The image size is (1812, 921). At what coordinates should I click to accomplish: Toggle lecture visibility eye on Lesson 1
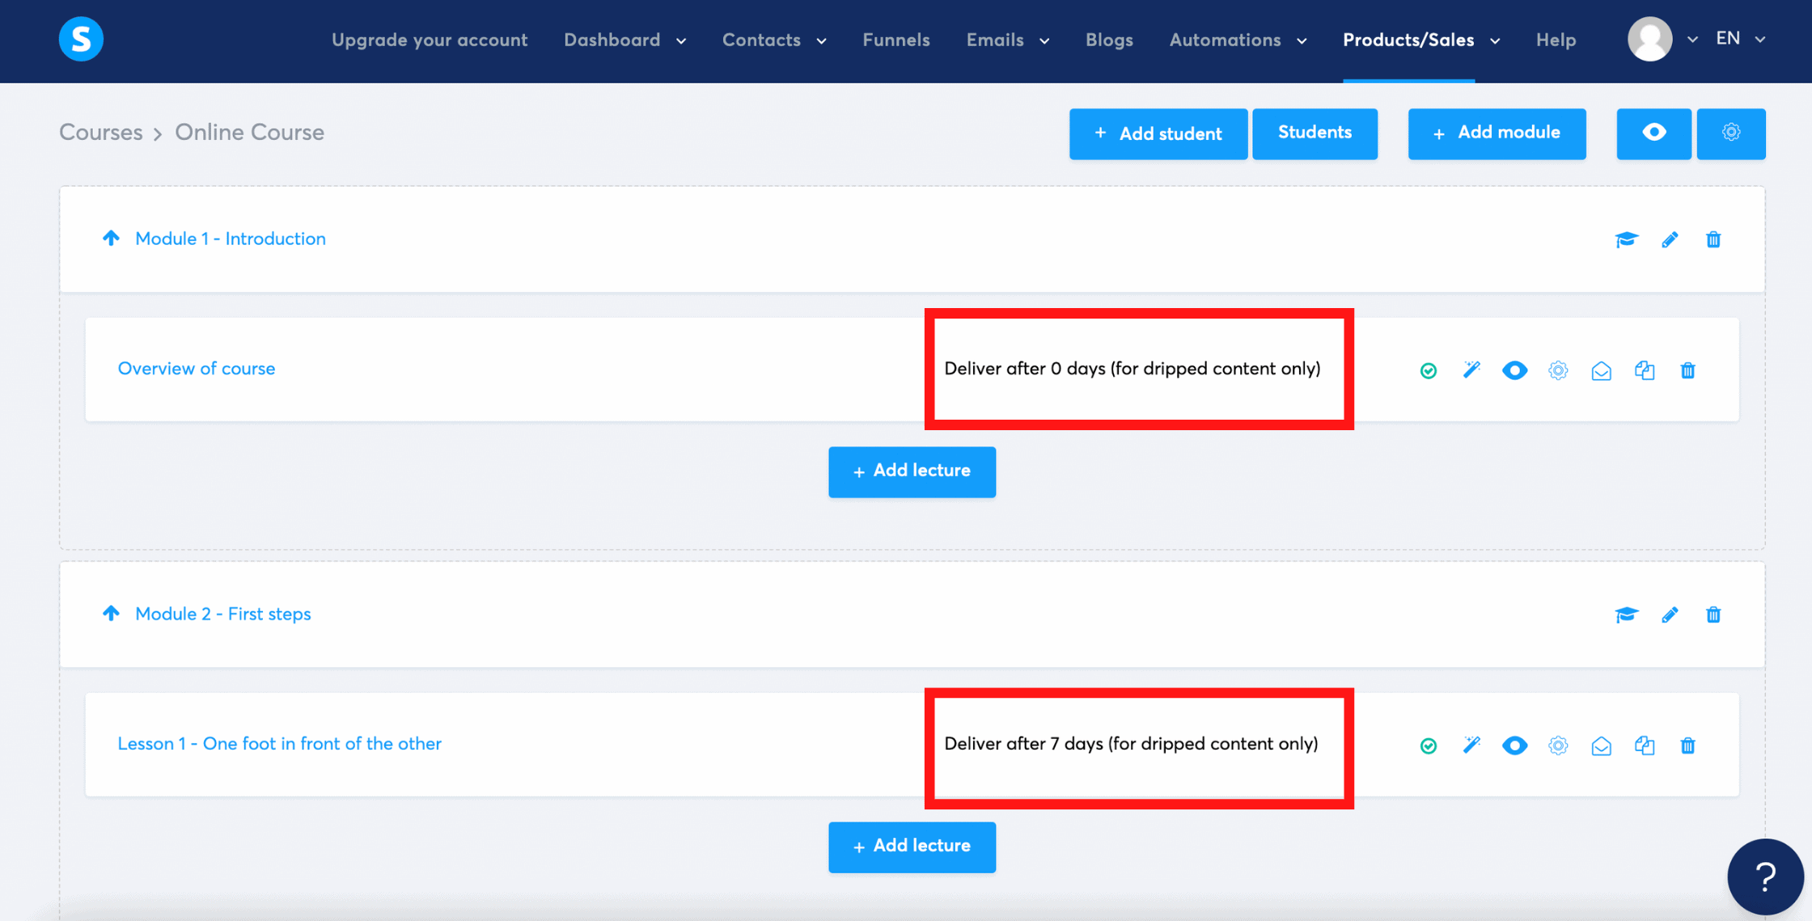coord(1514,746)
